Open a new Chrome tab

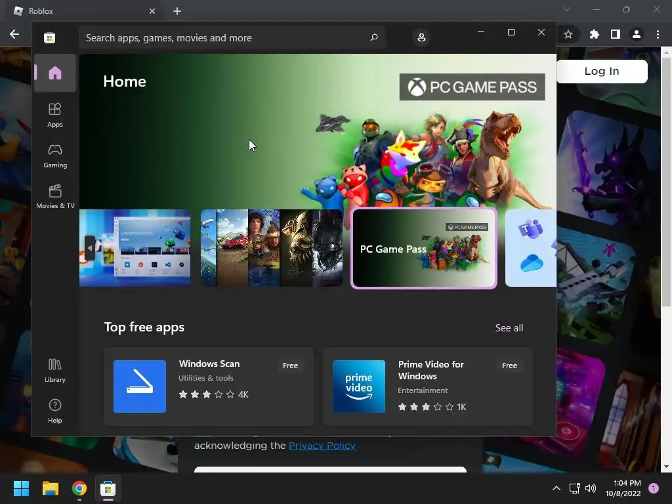pyautogui.click(x=177, y=11)
